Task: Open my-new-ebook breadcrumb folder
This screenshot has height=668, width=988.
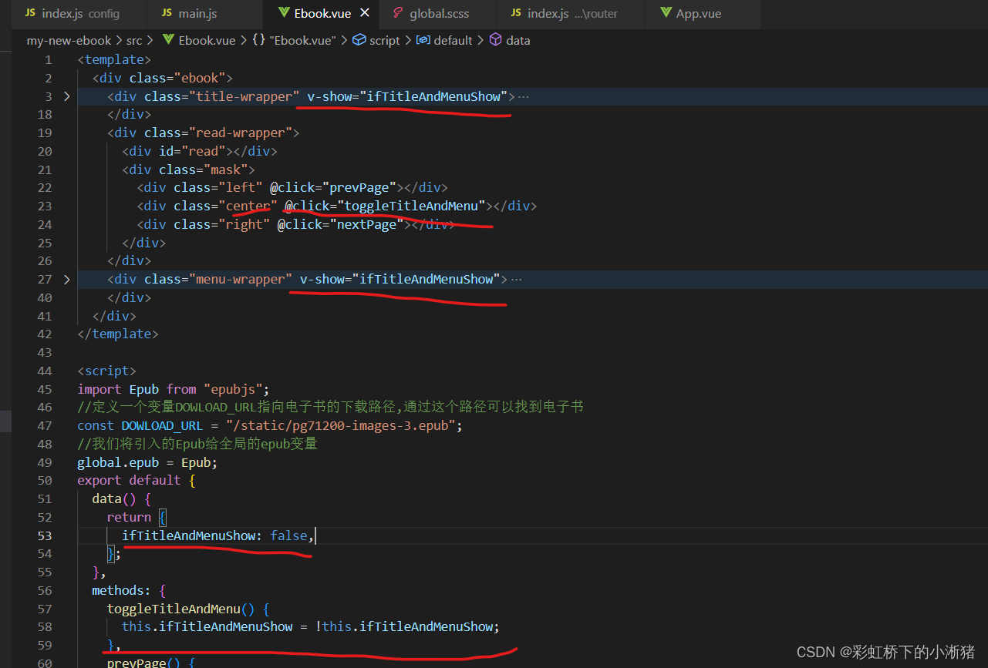Action: pos(69,40)
